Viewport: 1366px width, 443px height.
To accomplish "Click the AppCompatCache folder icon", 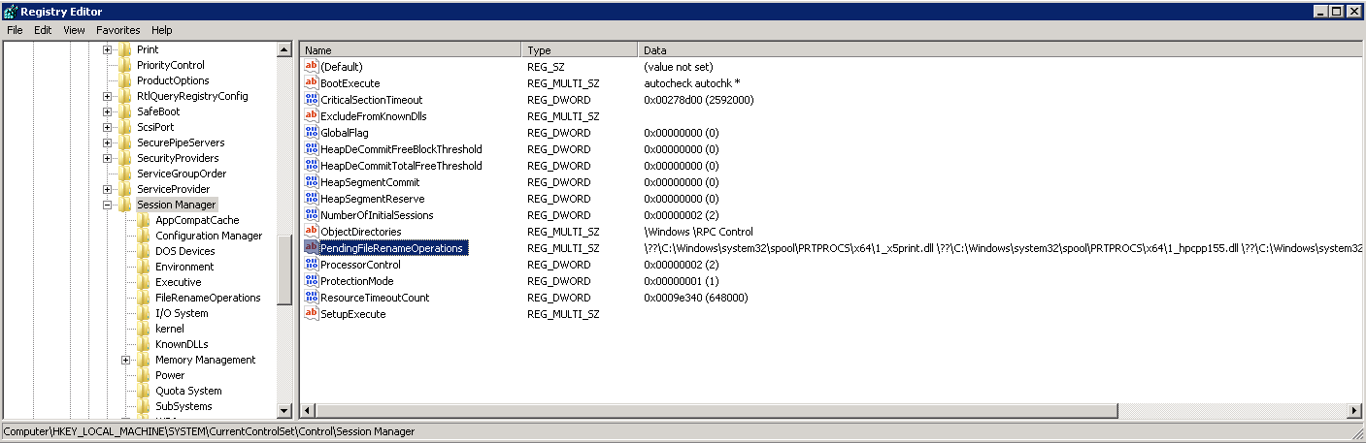I will 144,220.
